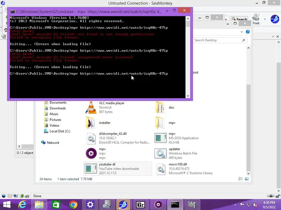Click left scroll arrow in sidebar panel
281x210 pixels.
click(x=19, y=147)
